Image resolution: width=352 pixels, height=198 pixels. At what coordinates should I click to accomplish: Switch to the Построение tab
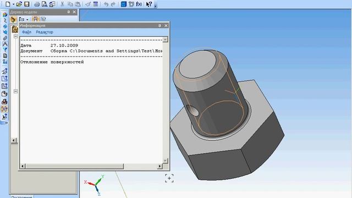tap(22, 197)
